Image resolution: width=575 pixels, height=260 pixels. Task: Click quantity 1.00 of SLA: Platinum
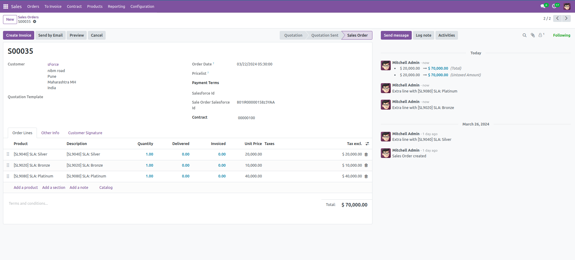(149, 176)
